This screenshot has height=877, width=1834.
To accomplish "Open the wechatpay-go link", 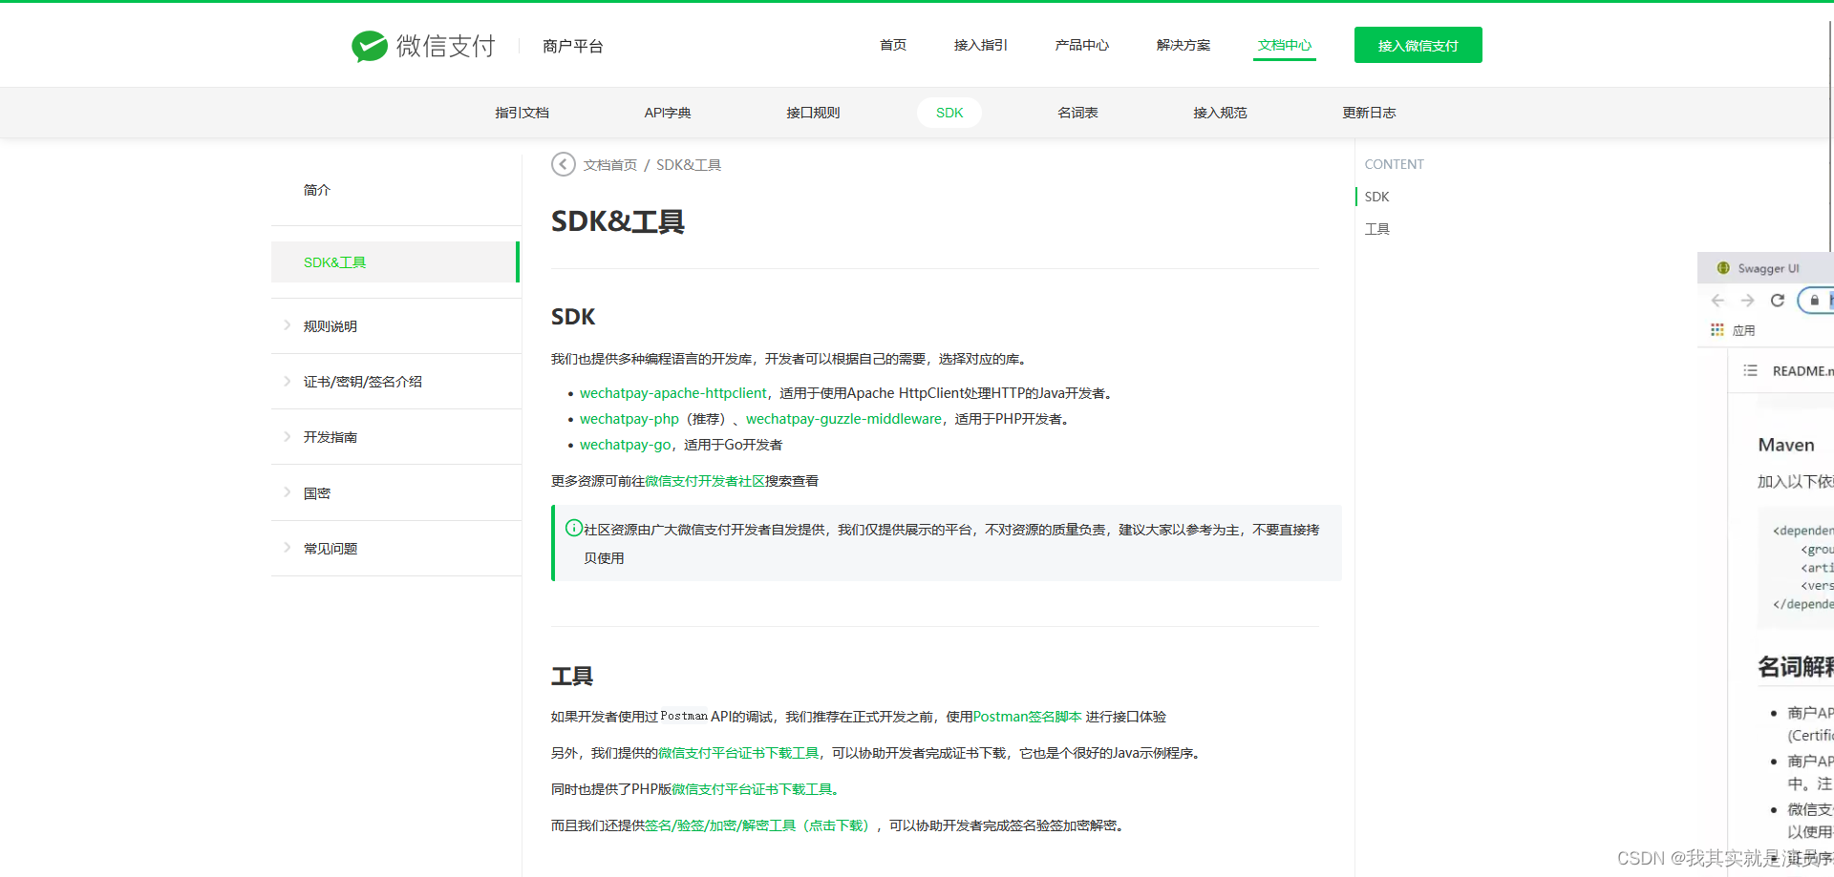I will pos(625,445).
